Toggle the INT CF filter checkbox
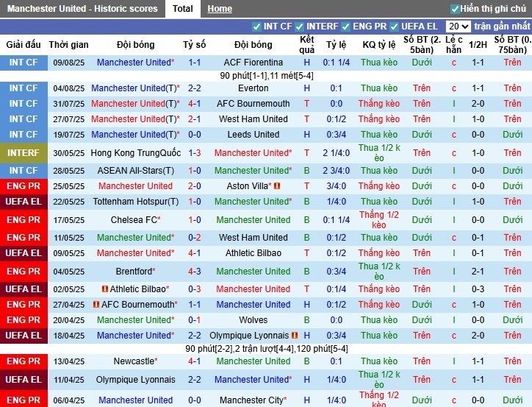This screenshot has width=532, height=407. point(257,26)
